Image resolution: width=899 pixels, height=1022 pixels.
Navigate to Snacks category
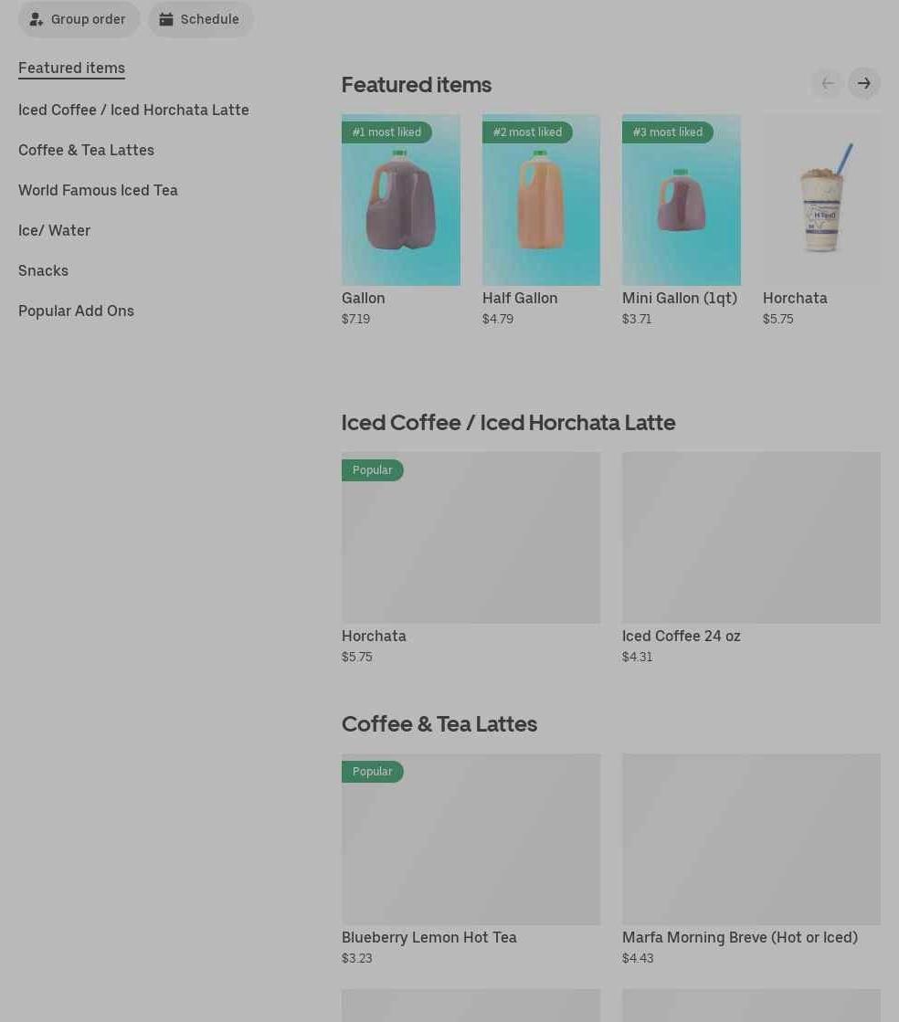coord(43,270)
